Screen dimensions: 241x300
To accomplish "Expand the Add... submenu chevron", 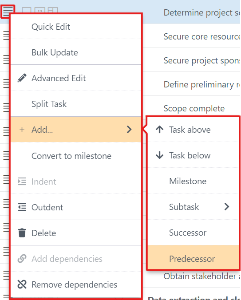I will pyautogui.click(x=129, y=130).
